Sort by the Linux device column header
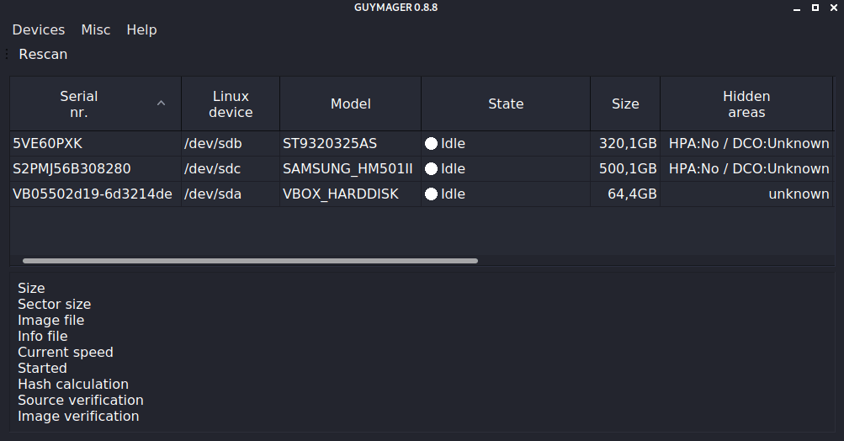The width and height of the screenshot is (844, 441). pyautogui.click(x=231, y=104)
